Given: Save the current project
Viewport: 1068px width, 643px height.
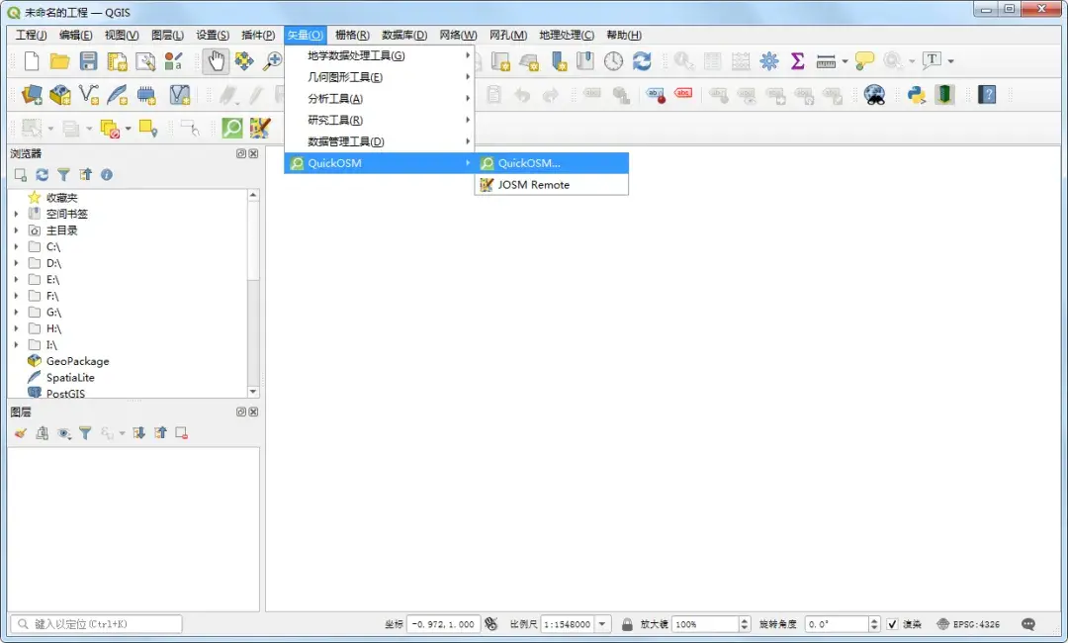Looking at the screenshot, I should coord(89,60).
